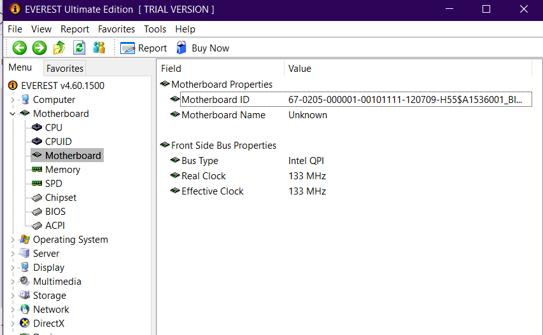Click the Refresh toolbar icon
The height and width of the screenshot is (335, 543).
point(80,48)
